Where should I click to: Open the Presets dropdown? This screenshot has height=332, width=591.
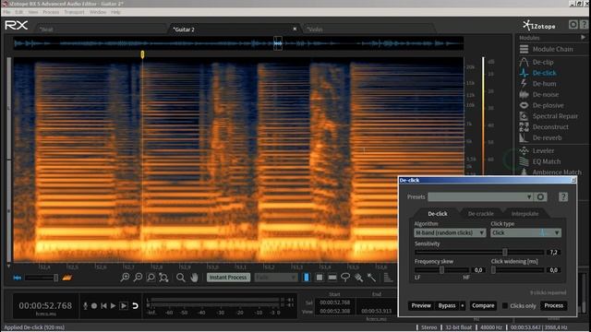tap(480, 196)
